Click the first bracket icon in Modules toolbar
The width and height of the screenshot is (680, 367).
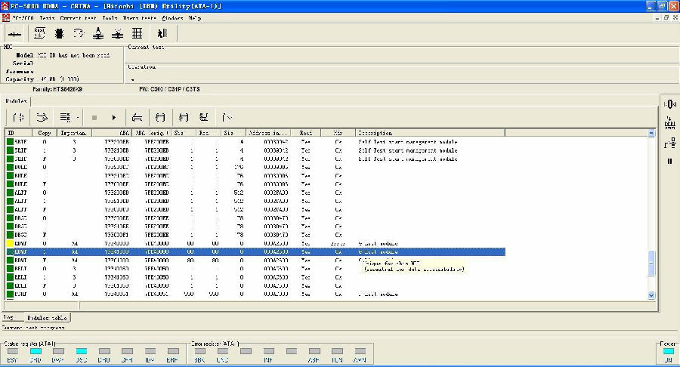pyautogui.click(x=18, y=117)
